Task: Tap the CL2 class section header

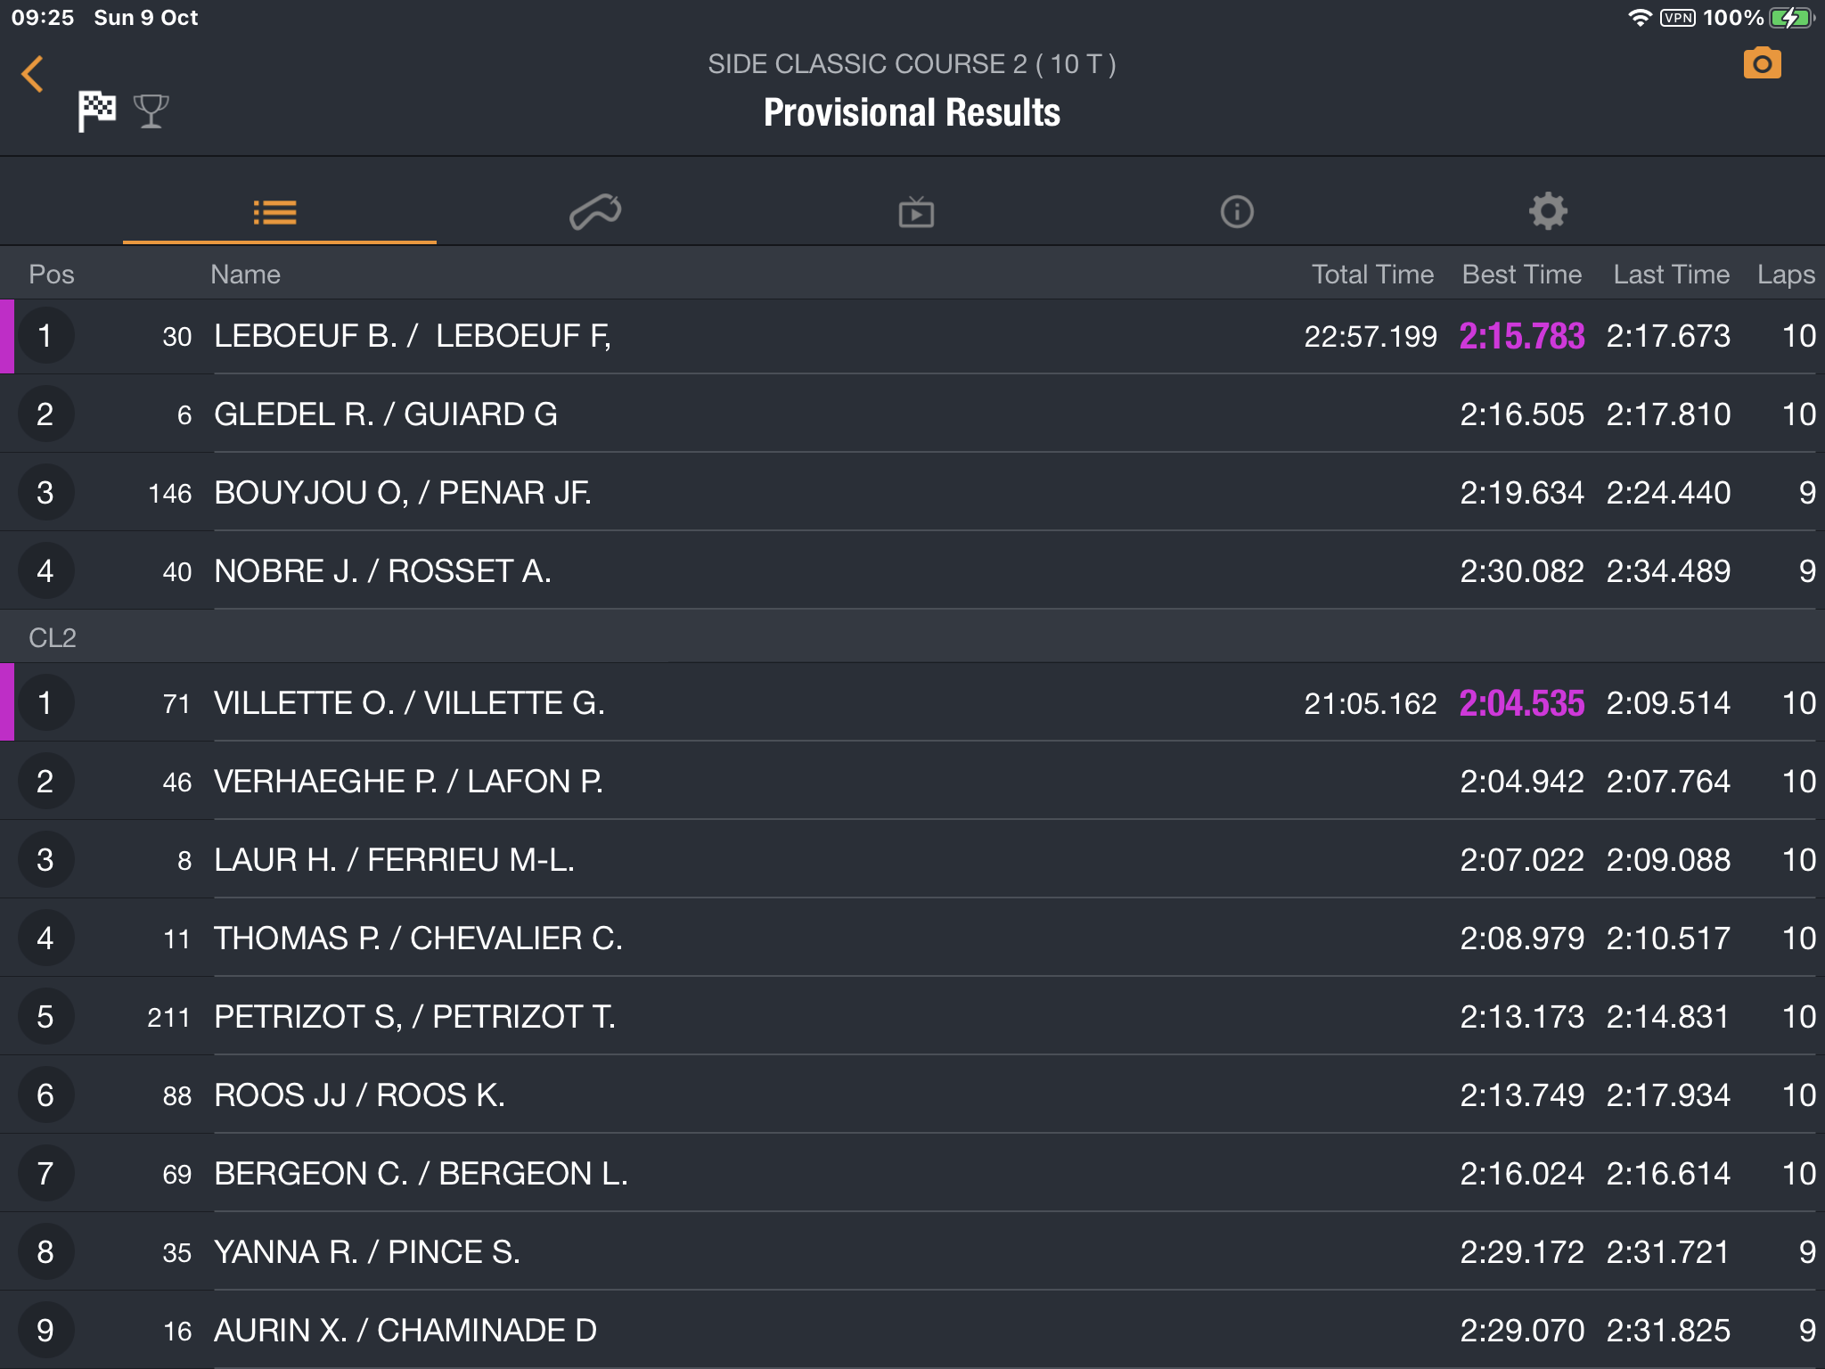Action: pyautogui.click(x=912, y=637)
